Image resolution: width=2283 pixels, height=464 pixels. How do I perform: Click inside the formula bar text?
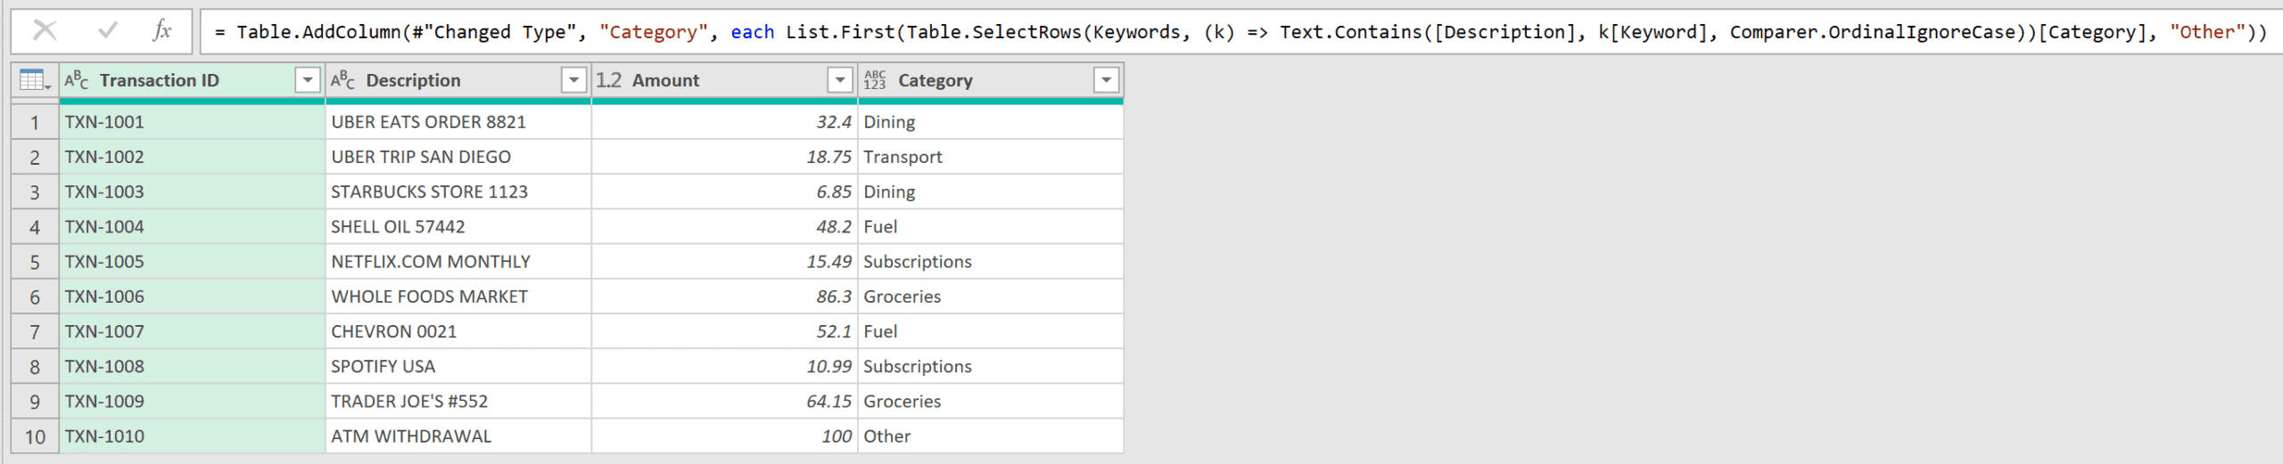pos(1240,32)
